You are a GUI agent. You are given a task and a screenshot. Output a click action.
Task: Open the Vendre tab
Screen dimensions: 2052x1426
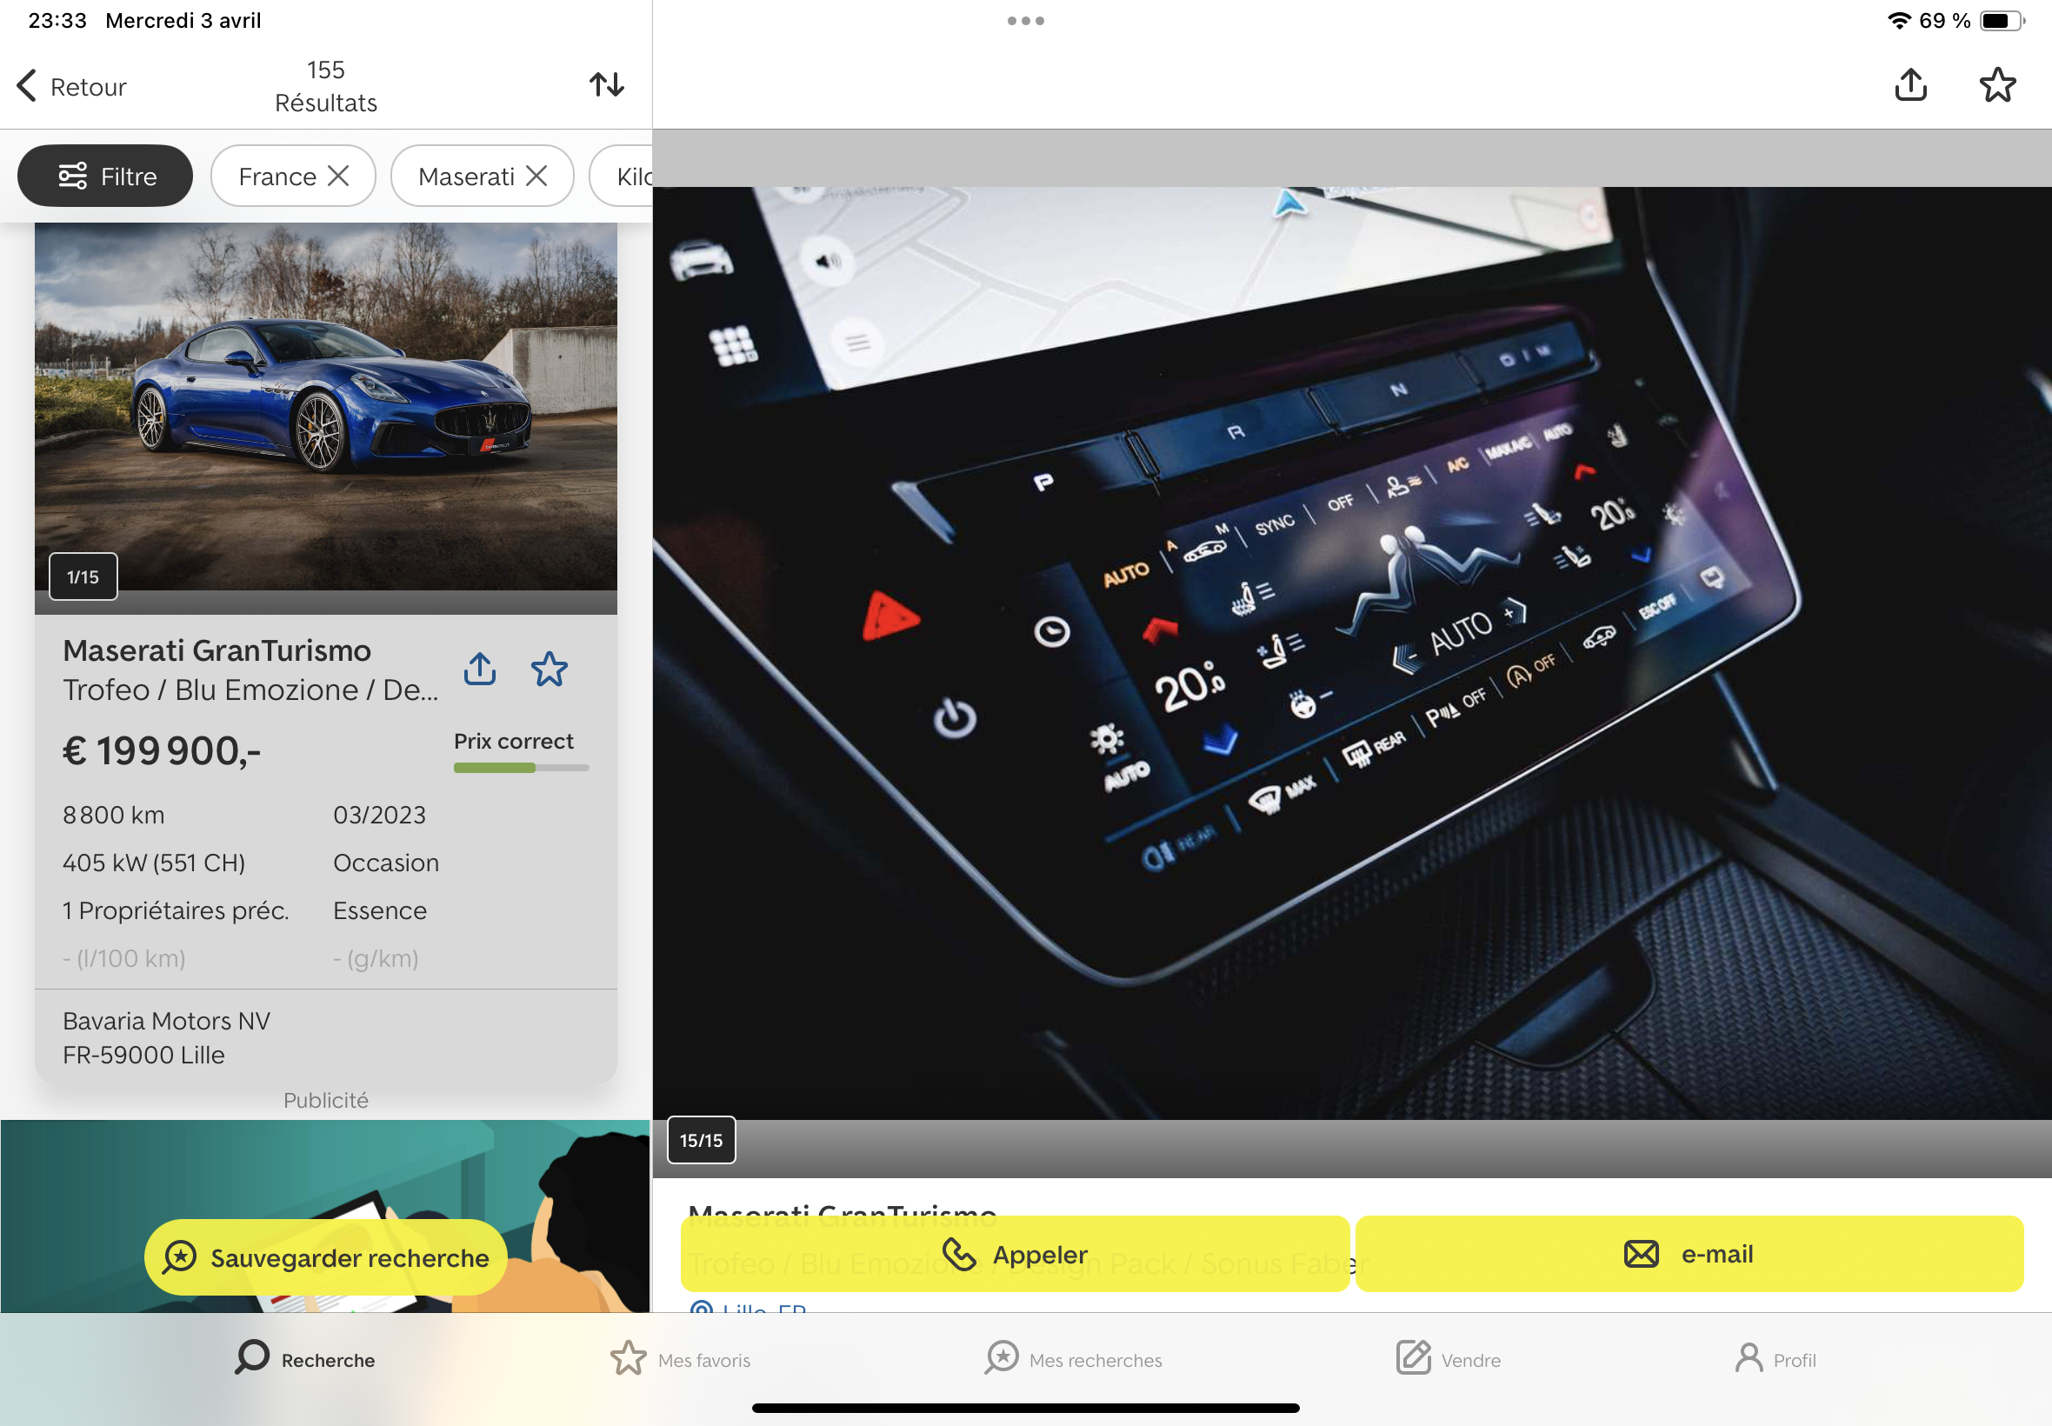(1448, 1359)
